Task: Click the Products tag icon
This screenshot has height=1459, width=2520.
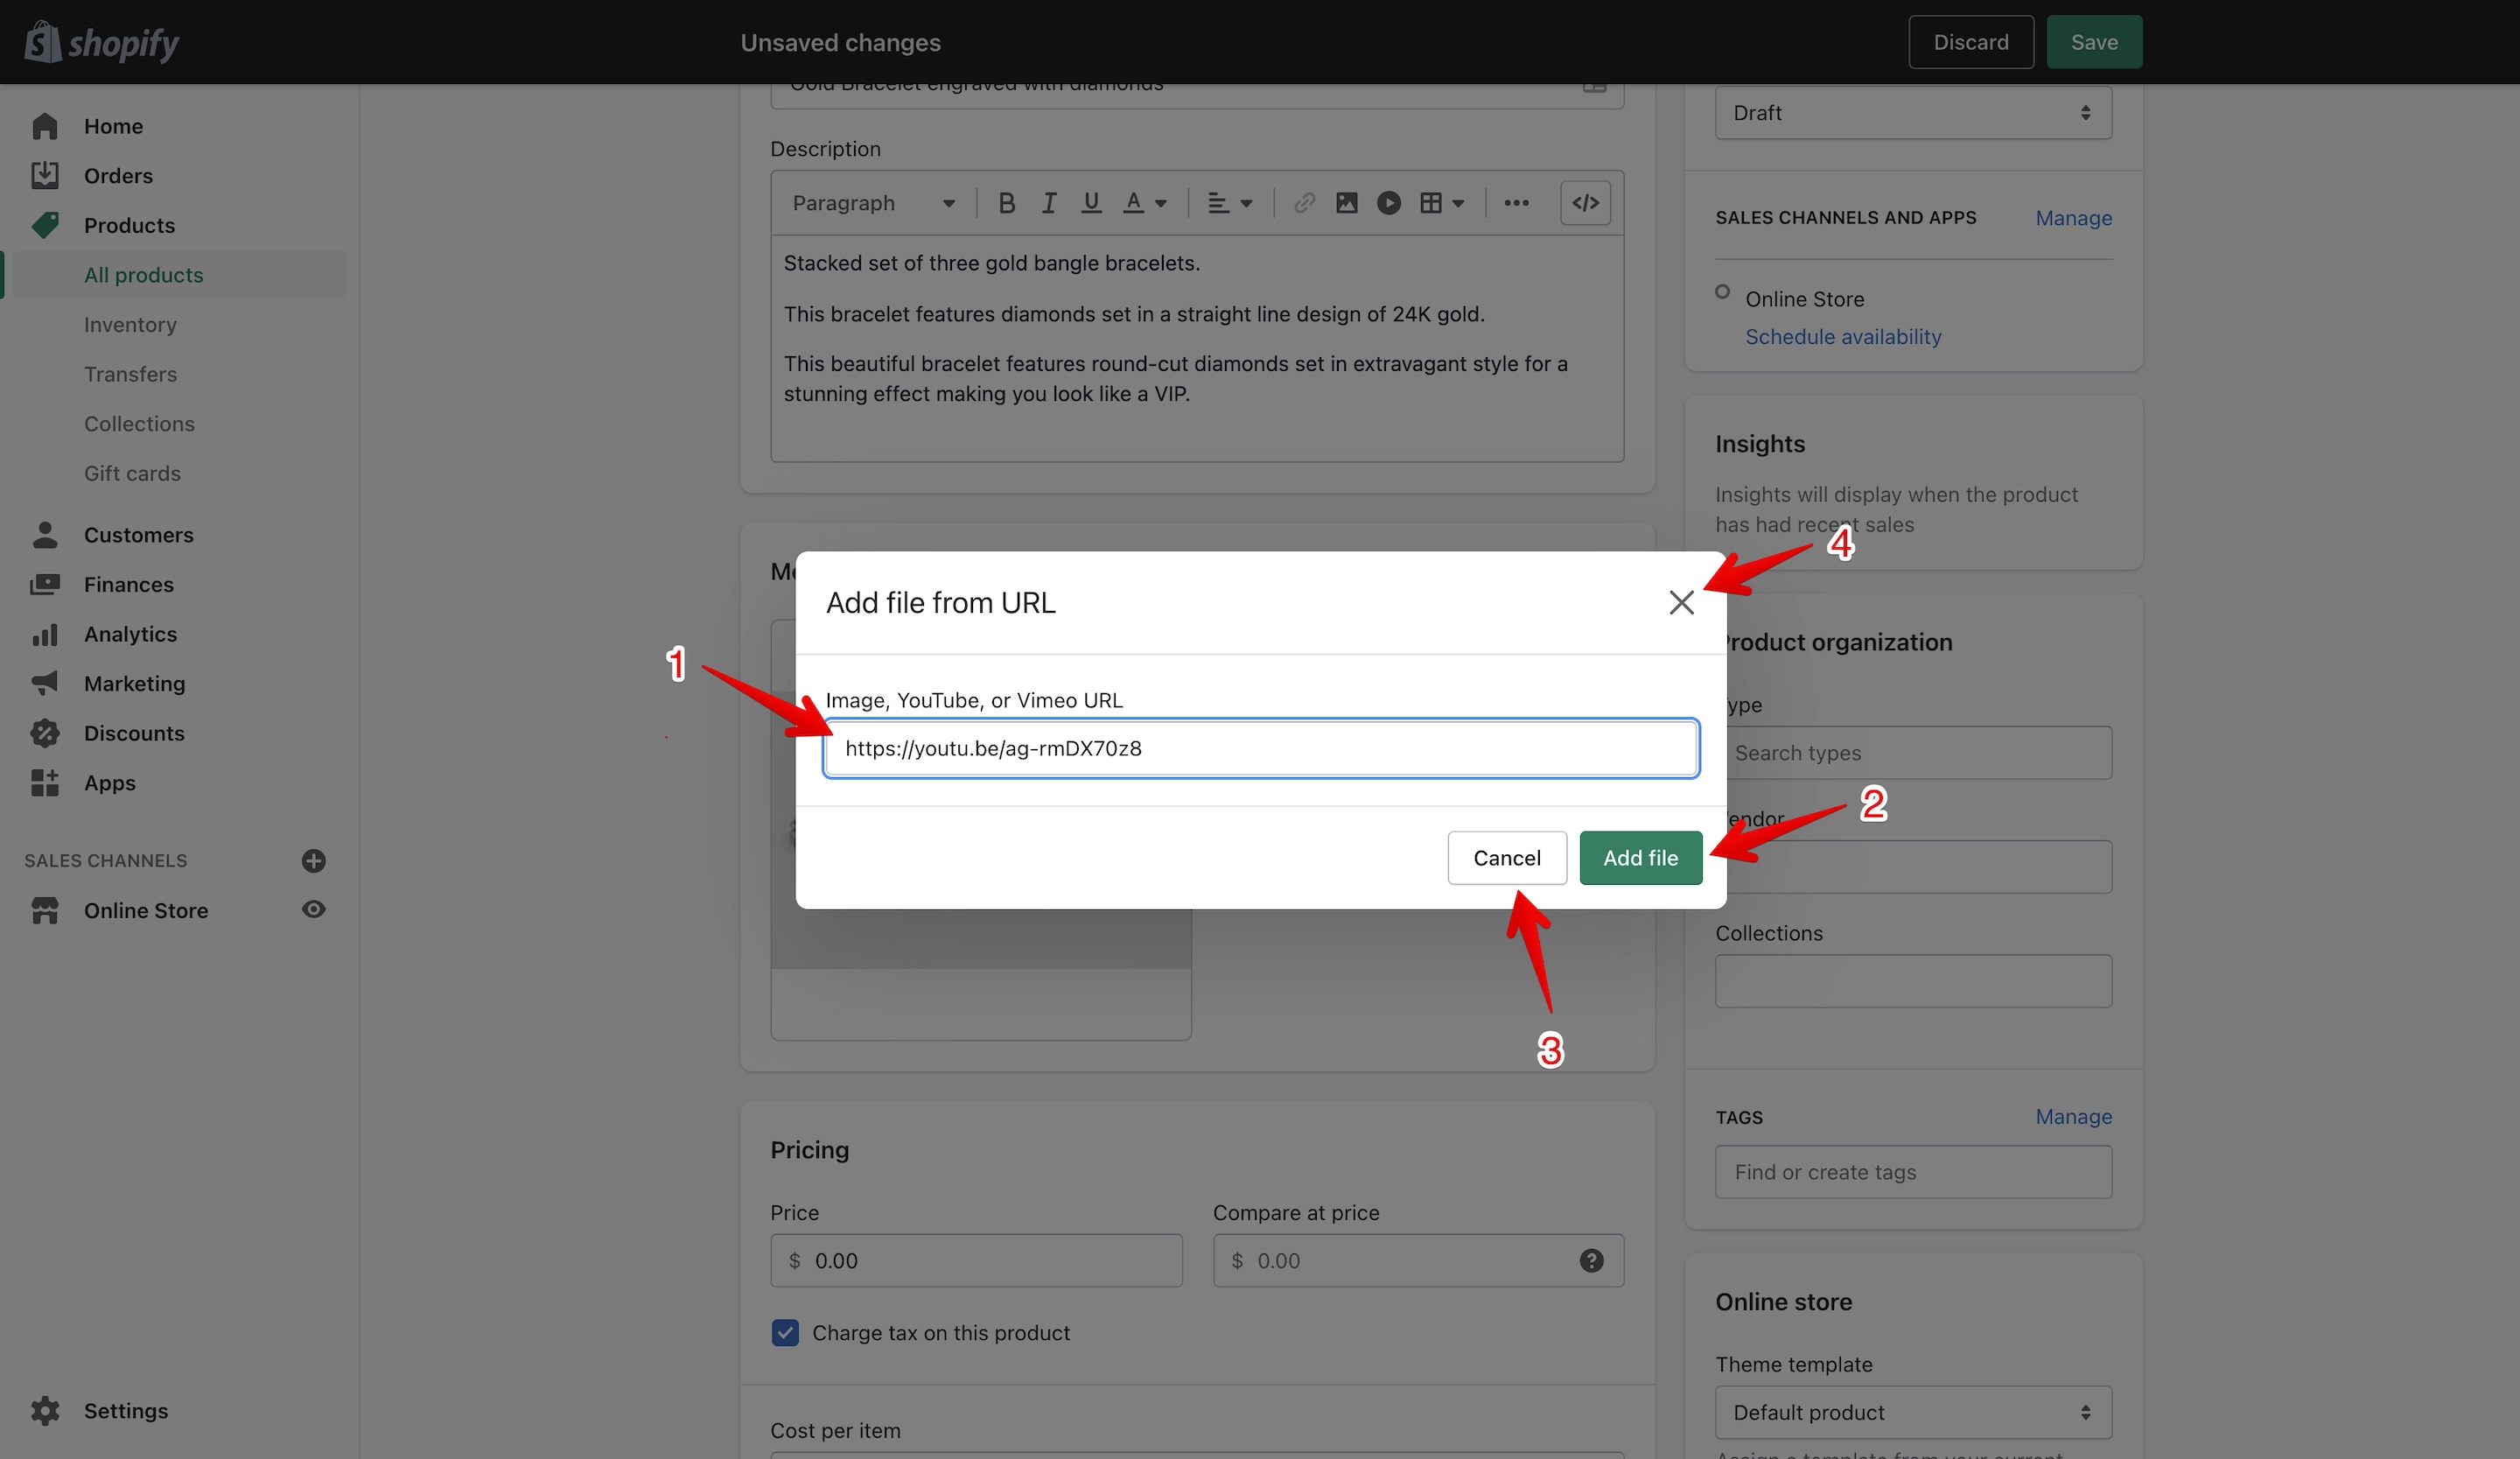Action: tap(45, 225)
